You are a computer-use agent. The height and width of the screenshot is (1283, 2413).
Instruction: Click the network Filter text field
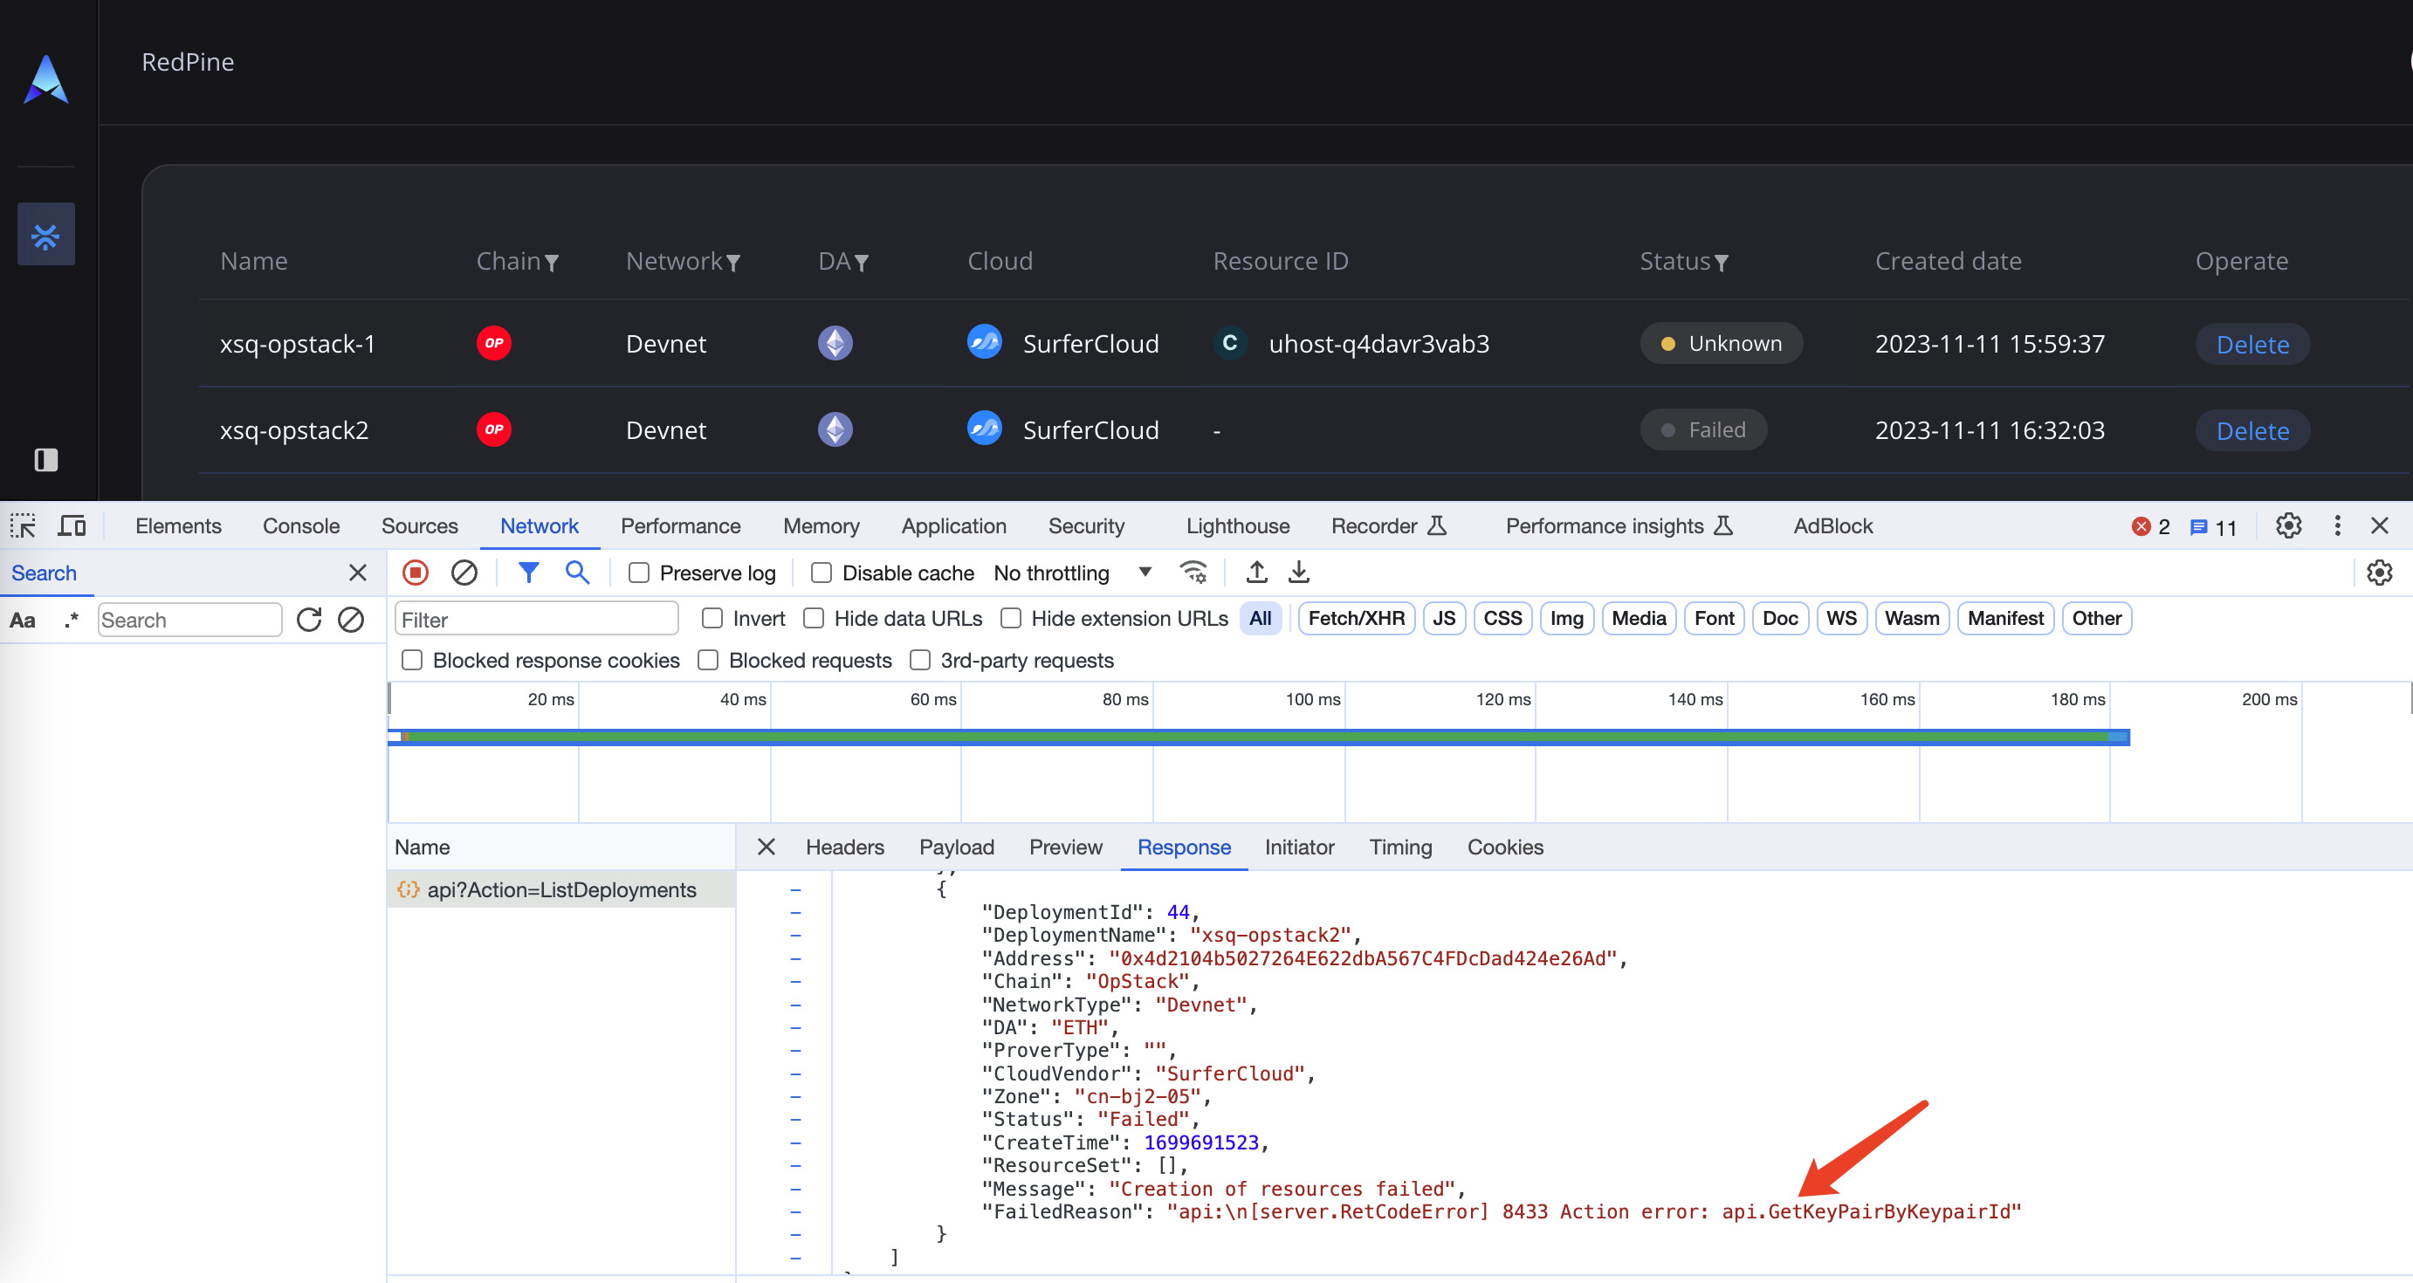pyautogui.click(x=536, y=619)
